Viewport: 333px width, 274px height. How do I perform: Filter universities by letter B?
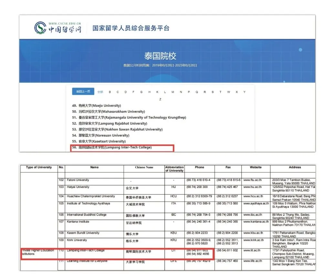point(110,92)
